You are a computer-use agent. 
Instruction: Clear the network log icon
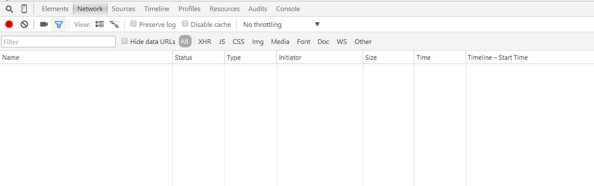click(24, 24)
